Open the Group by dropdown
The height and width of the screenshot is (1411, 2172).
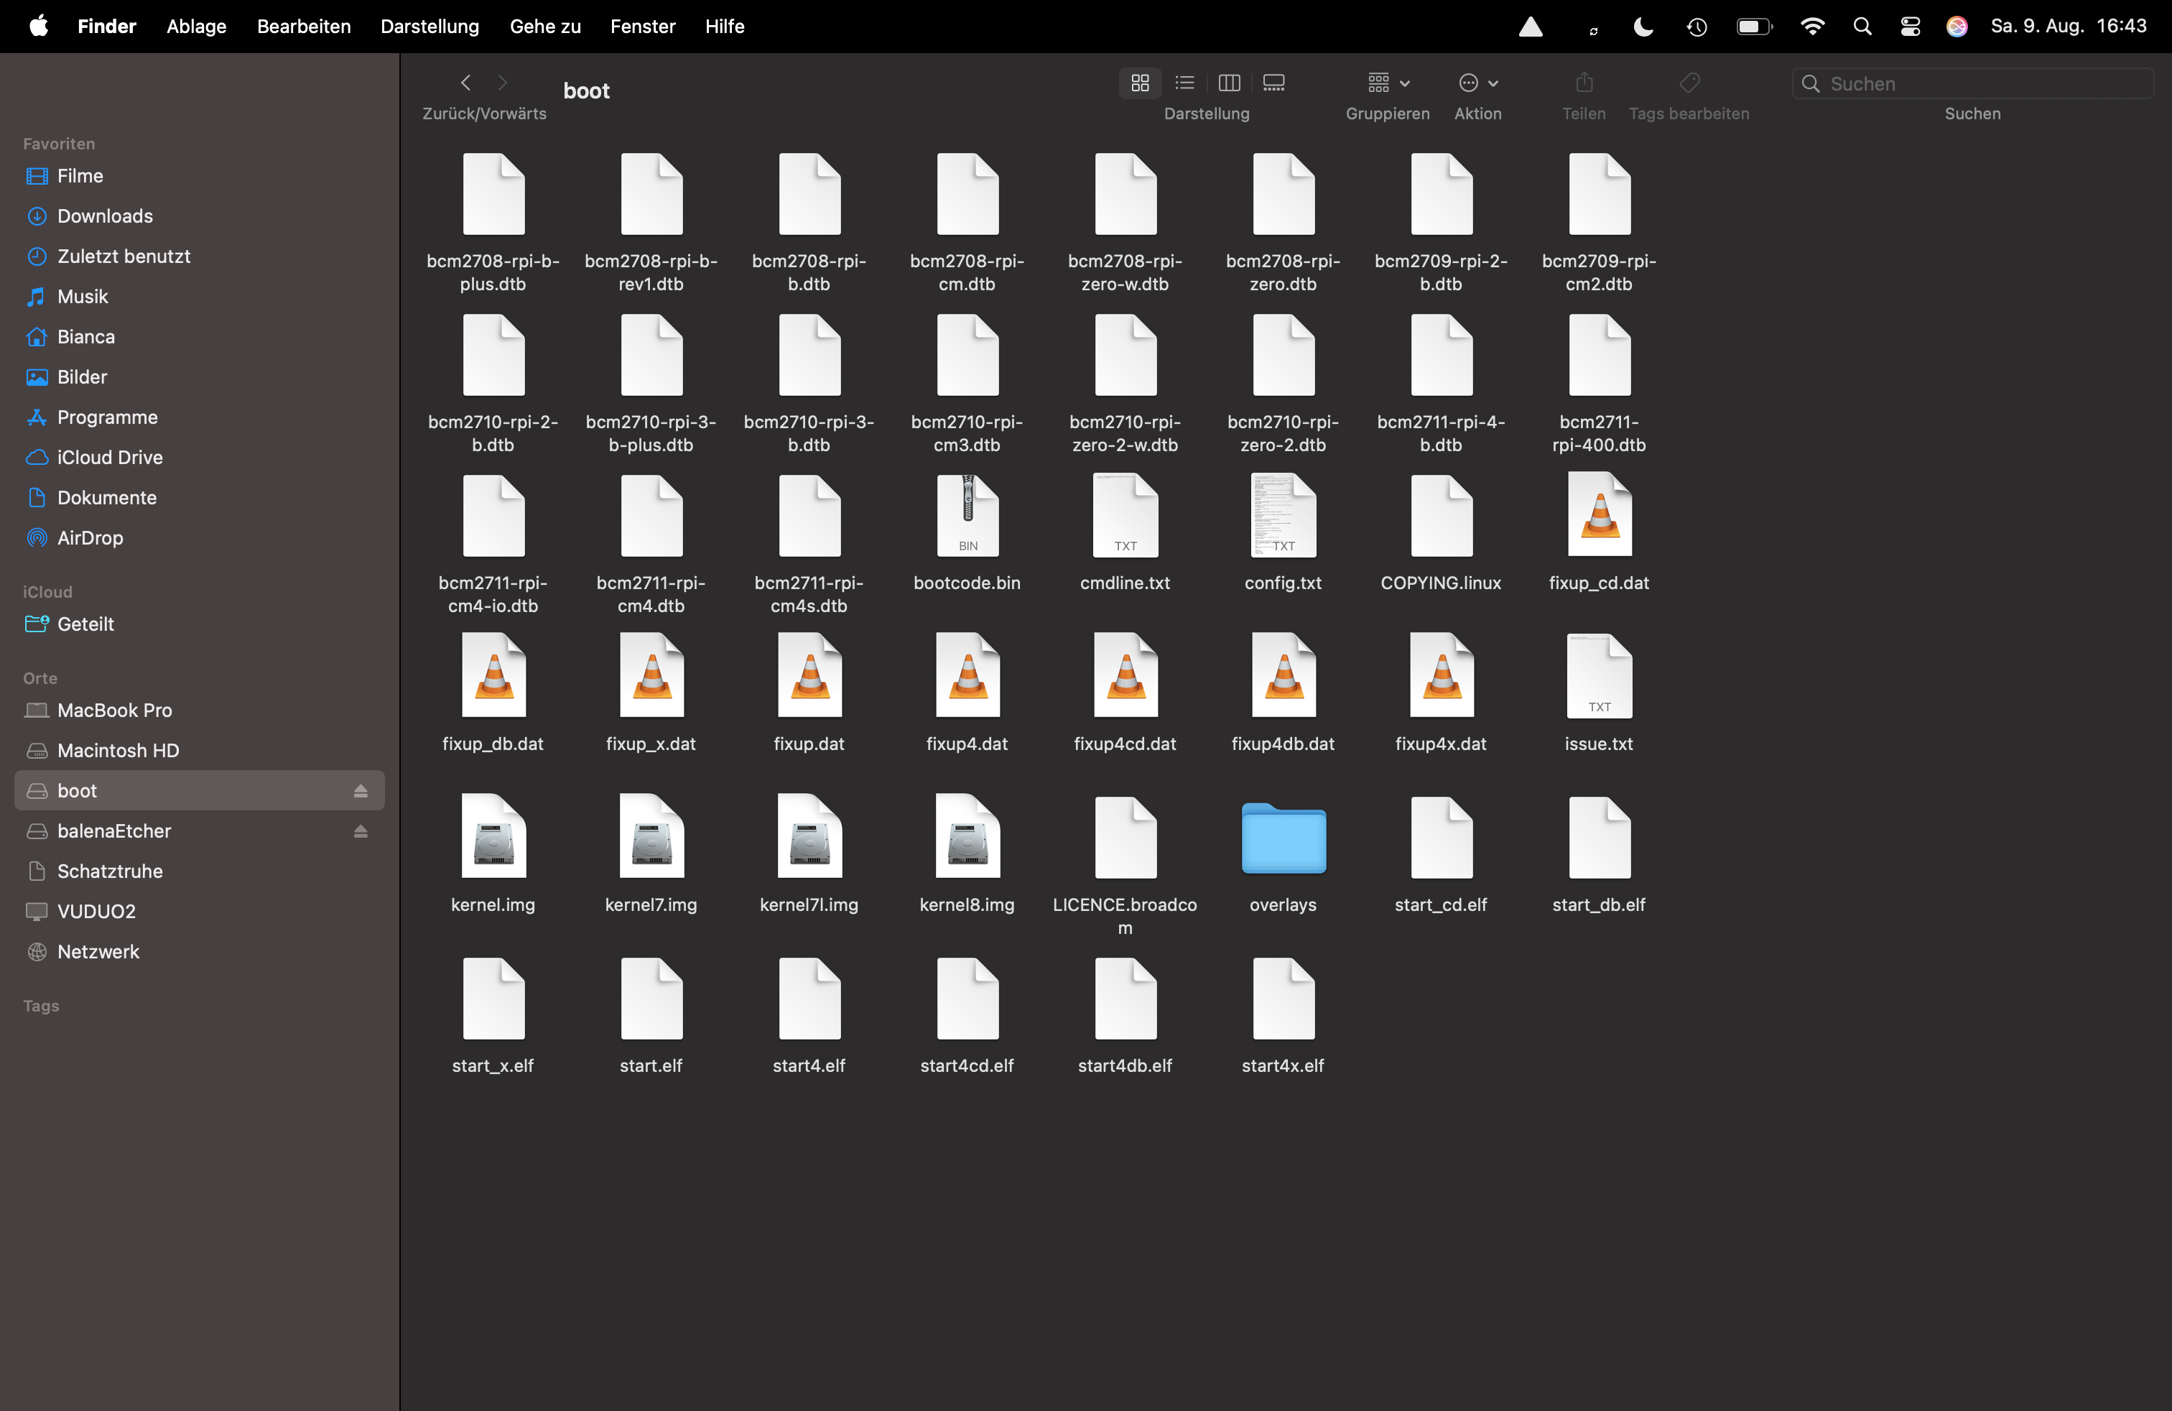pyautogui.click(x=1388, y=83)
